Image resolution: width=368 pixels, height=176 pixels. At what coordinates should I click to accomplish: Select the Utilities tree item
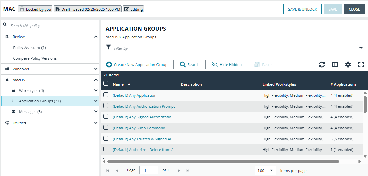[x=19, y=123]
